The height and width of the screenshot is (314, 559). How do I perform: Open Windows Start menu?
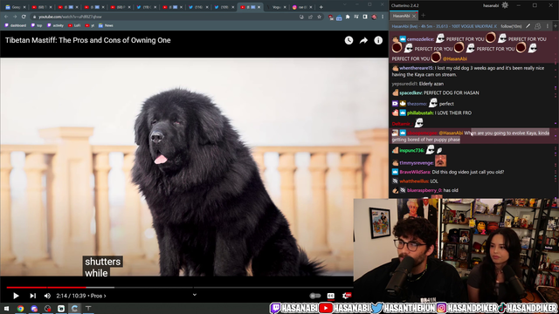point(6,308)
